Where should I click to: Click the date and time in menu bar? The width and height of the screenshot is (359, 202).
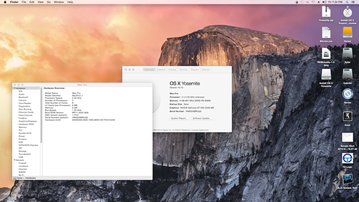(x=335, y=2)
